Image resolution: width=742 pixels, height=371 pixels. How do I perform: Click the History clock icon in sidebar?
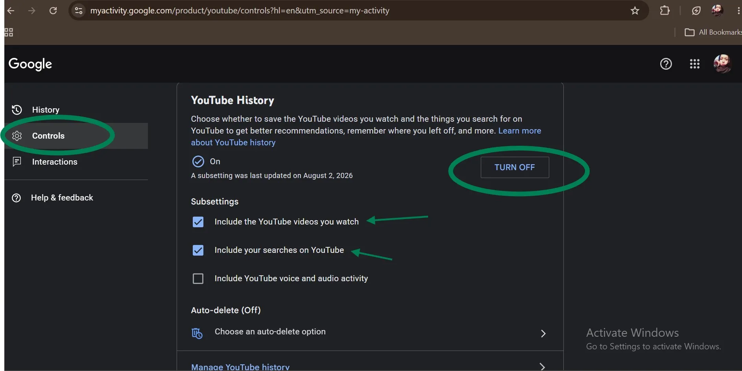click(x=17, y=110)
